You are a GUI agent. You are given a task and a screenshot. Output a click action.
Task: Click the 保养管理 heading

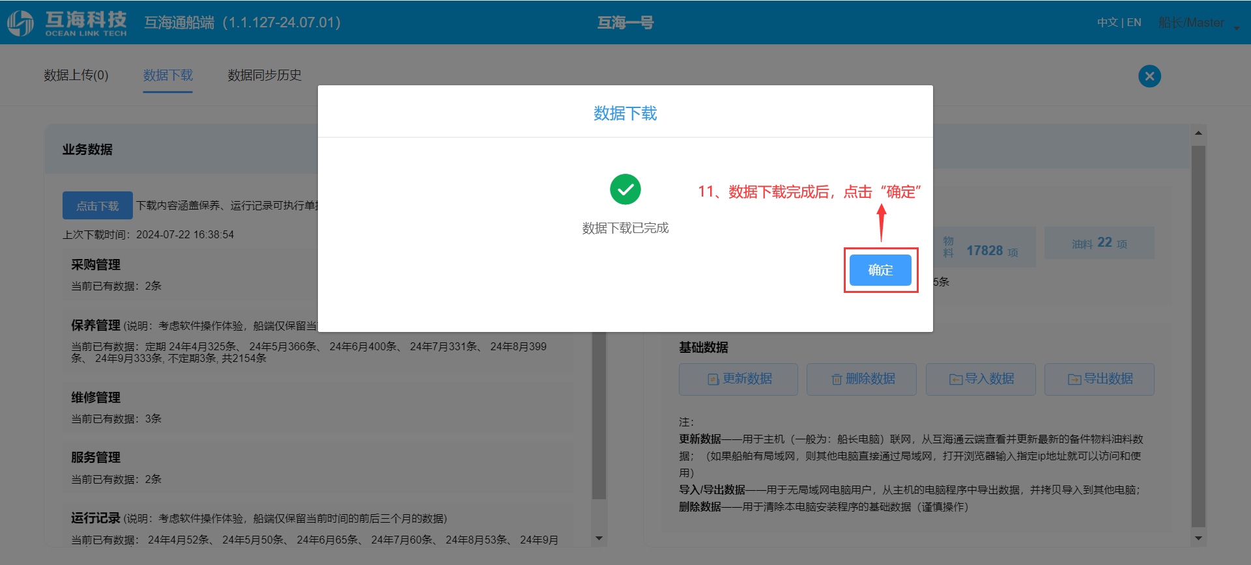tap(96, 325)
